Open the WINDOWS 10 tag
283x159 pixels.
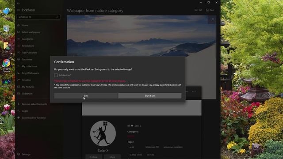(152, 147)
